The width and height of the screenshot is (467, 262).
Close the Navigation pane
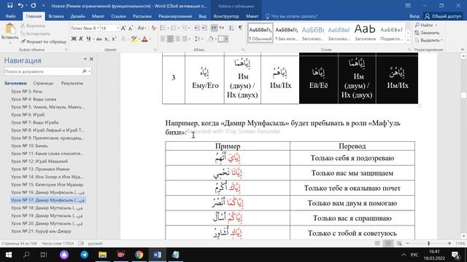coord(91,59)
